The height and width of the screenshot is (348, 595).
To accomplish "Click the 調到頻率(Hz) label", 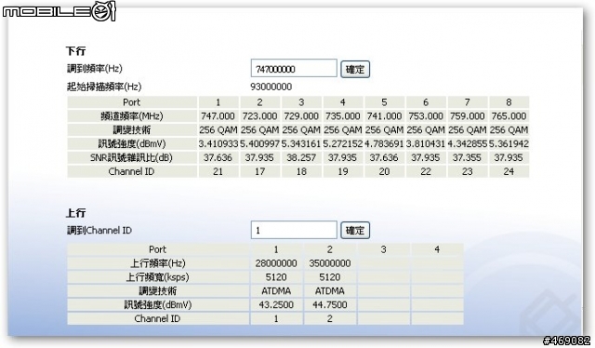I will click(x=95, y=69).
